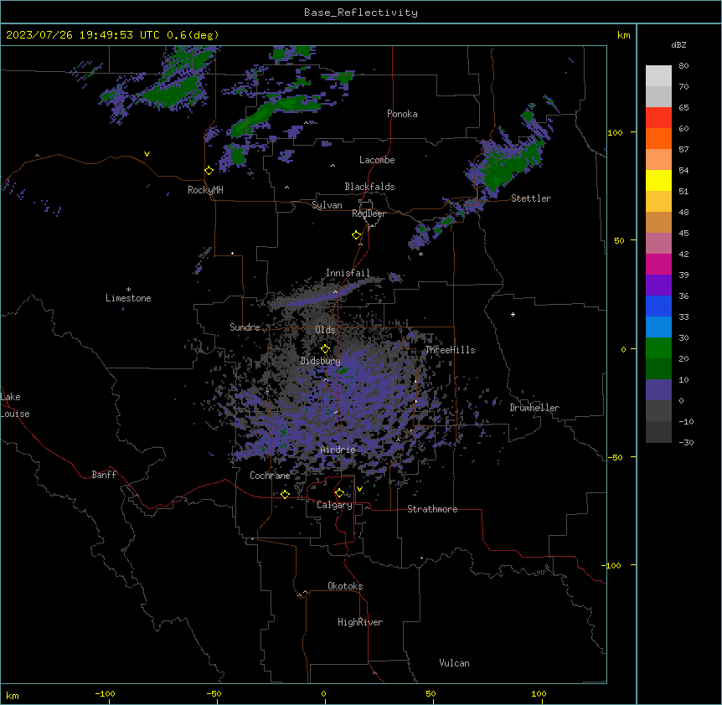Select the Drumheller city label

(x=534, y=408)
